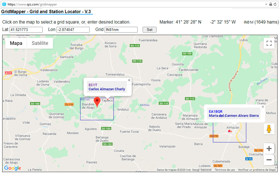Click the Torreandaluz town label
This screenshot has height=174, width=280.
click(115, 74)
